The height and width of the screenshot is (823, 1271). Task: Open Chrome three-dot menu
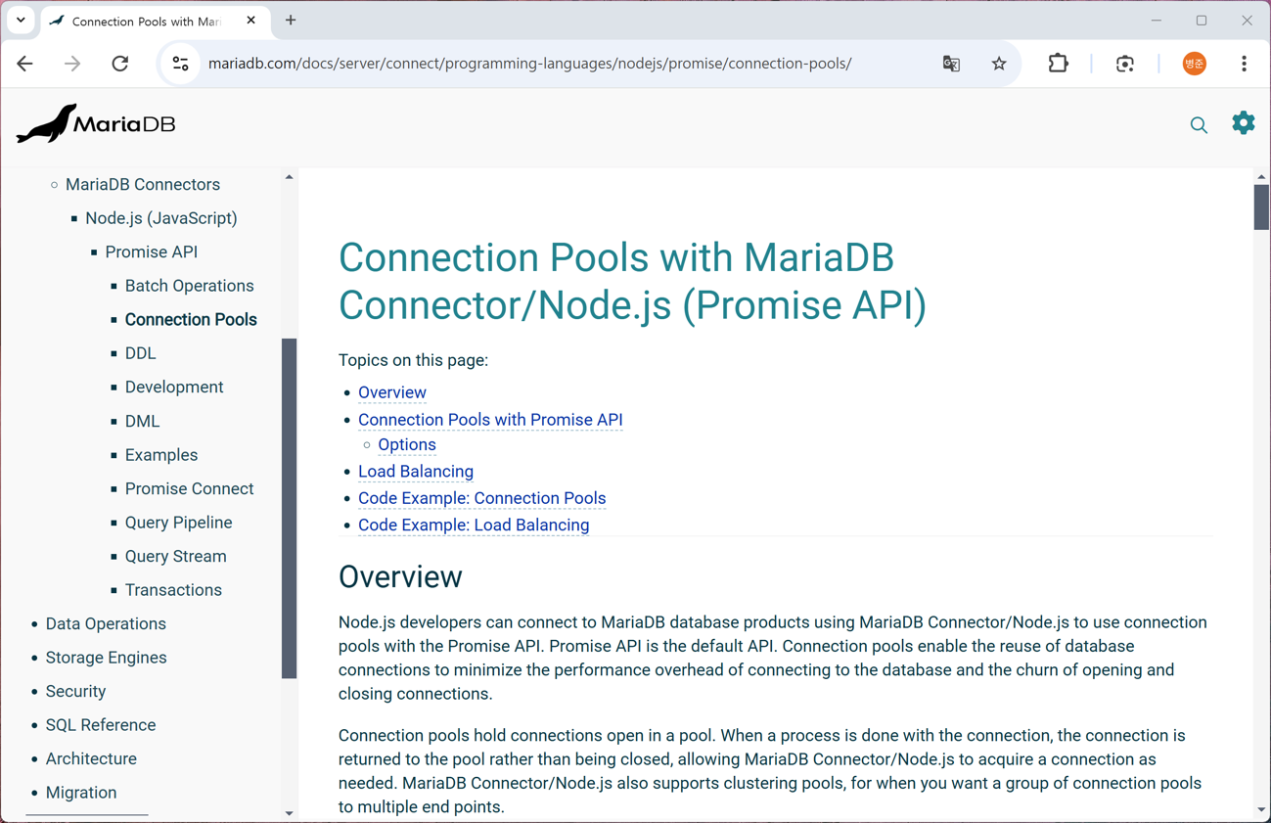(x=1244, y=64)
